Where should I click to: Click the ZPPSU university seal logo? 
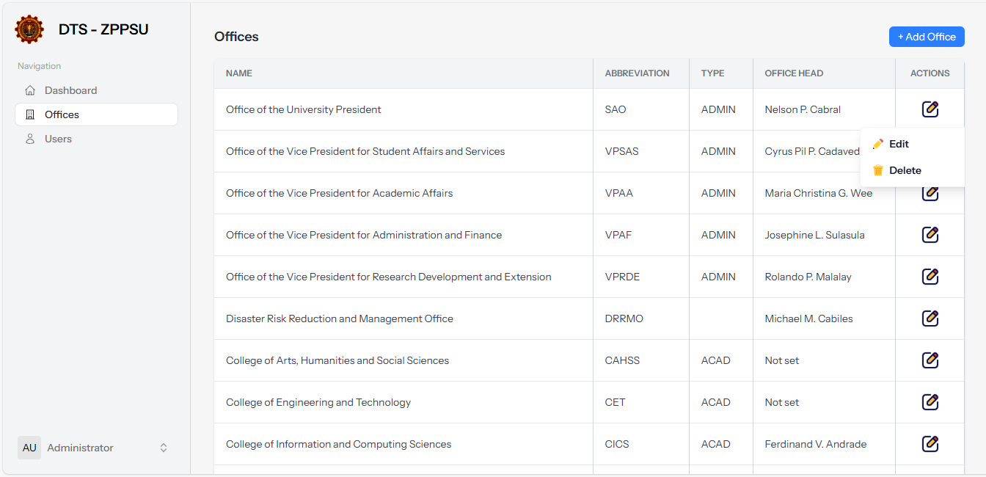29,29
